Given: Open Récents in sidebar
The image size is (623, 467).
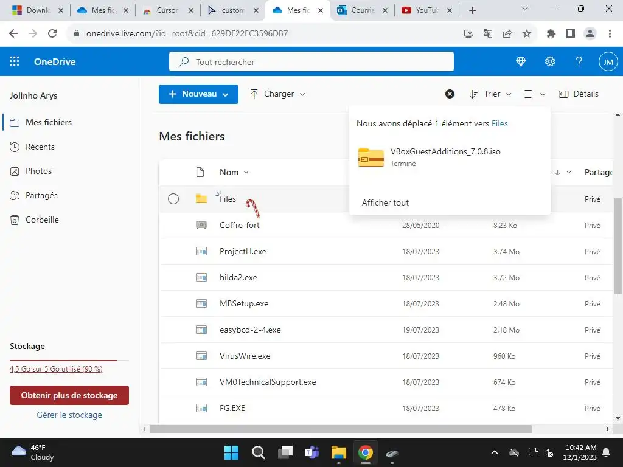Looking at the screenshot, I should point(40,147).
